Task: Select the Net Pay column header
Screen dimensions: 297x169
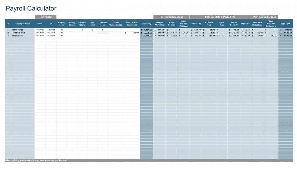Action: tap(285, 24)
